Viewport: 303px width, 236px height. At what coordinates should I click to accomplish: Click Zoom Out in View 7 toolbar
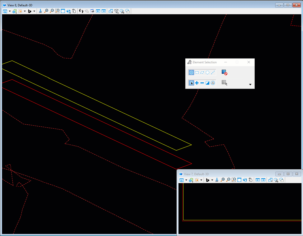tap(228, 180)
